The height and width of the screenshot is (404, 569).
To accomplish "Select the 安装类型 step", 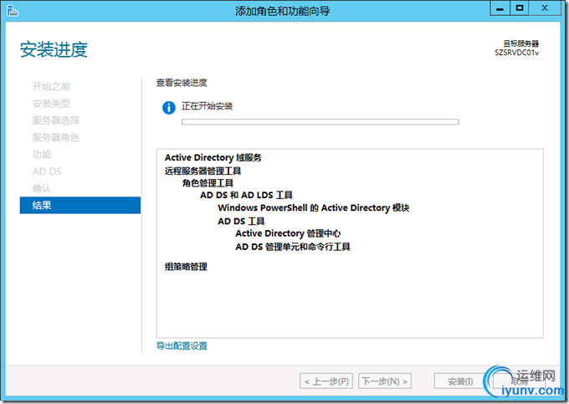I will point(51,104).
